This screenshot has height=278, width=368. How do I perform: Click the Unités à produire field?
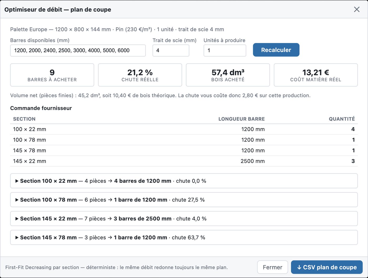click(225, 50)
